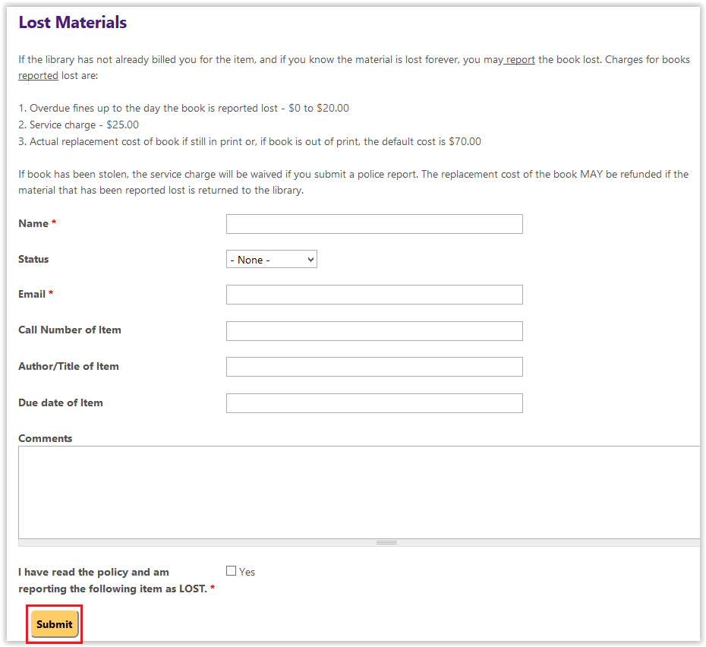
Task: Toggle the LOST item confirmation checkbox off
Action: tap(231, 570)
